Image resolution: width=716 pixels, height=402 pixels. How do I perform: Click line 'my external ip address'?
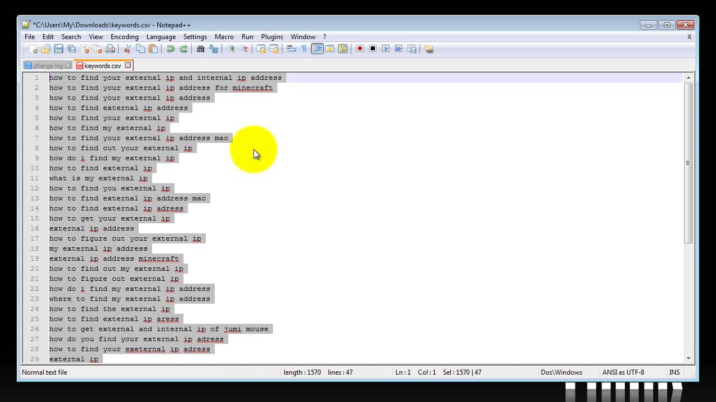click(x=98, y=248)
